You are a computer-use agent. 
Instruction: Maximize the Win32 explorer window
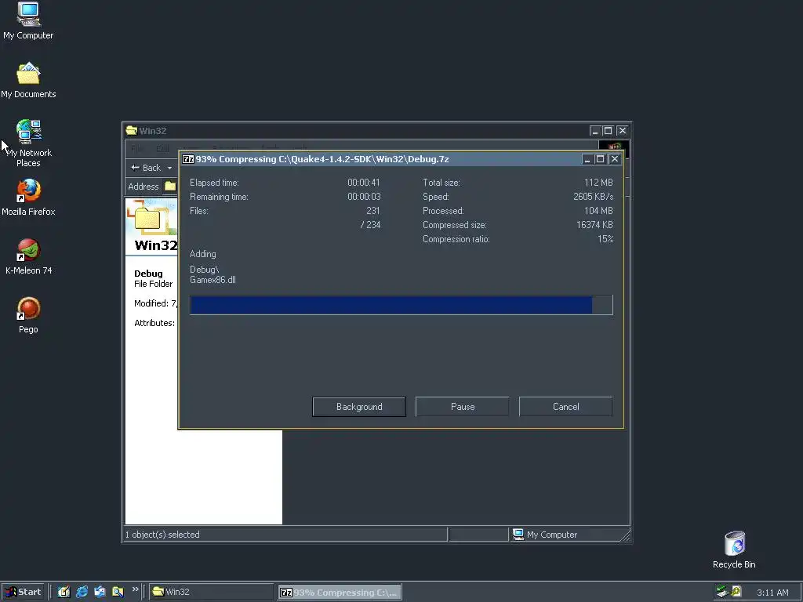608,131
